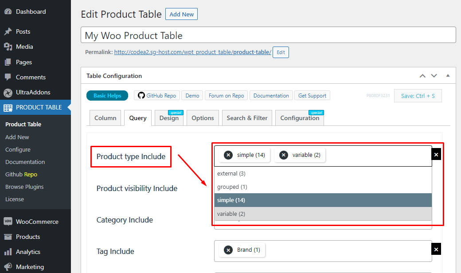This screenshot has height=273, width=461.
Task: Open the Search & Filter tab
Action: (247, 118)
